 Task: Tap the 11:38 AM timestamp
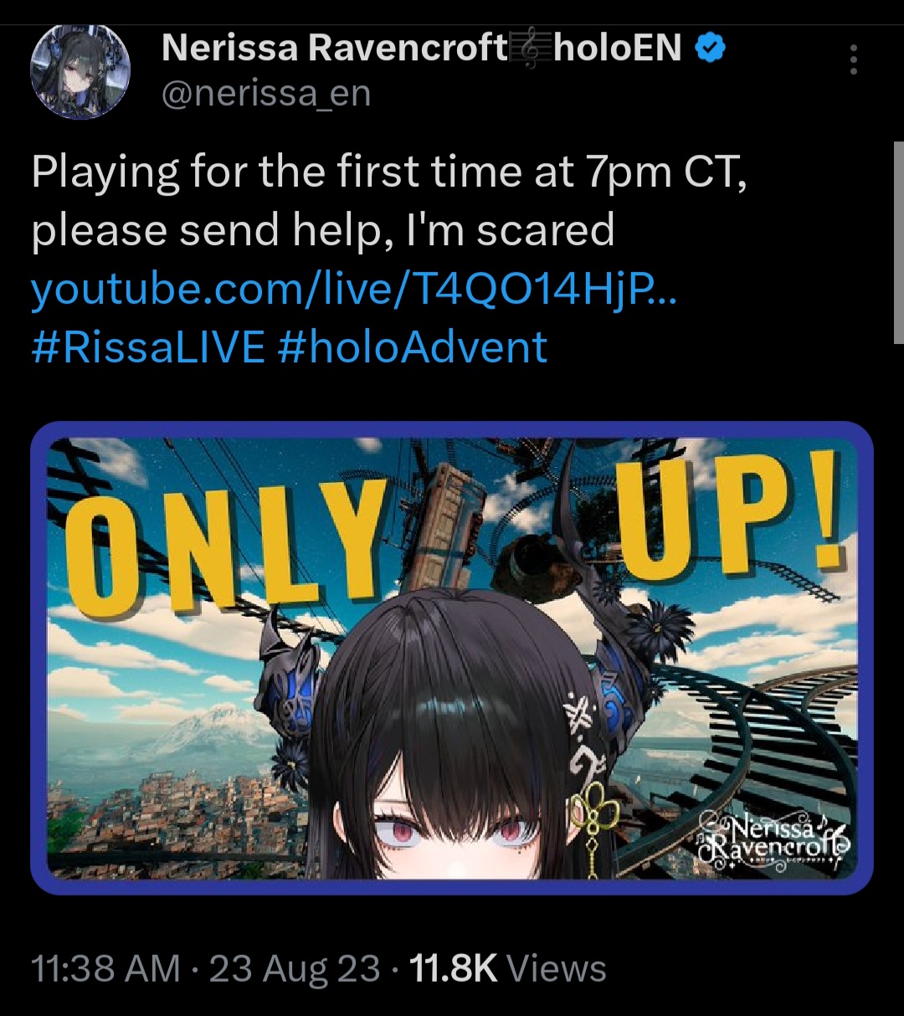105,969
